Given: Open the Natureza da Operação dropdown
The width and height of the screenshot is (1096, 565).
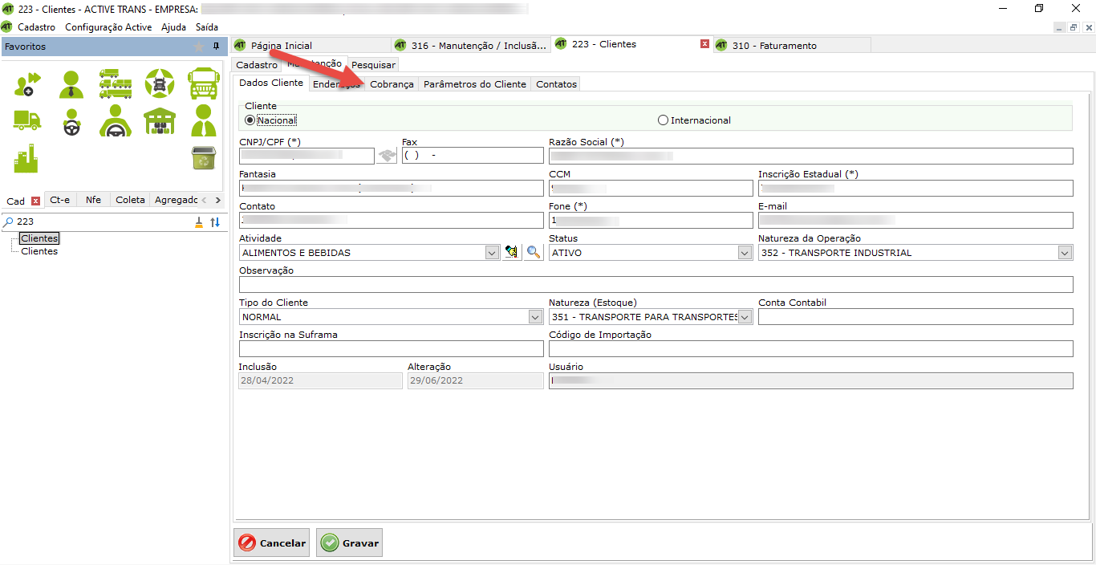Looking at the screenshot, I should (x=1065, y=253).
